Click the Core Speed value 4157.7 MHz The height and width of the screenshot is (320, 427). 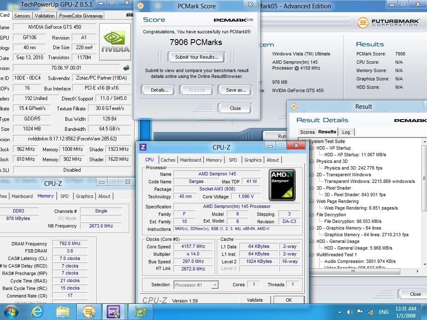193,247
